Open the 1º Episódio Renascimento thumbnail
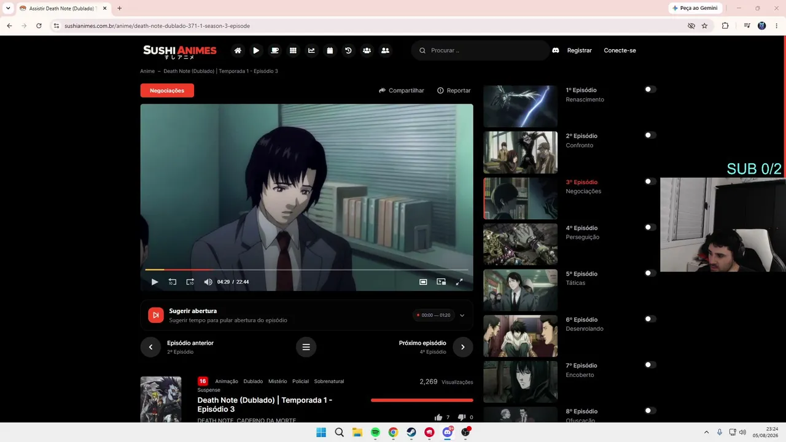 click(x=521, y=106)
